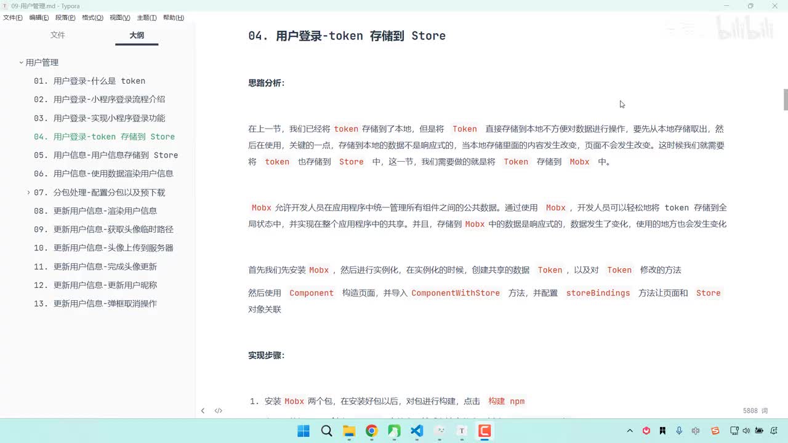The image size is (788, 443).
Task: Open Windows taskbar search
Action: [326, 431]
